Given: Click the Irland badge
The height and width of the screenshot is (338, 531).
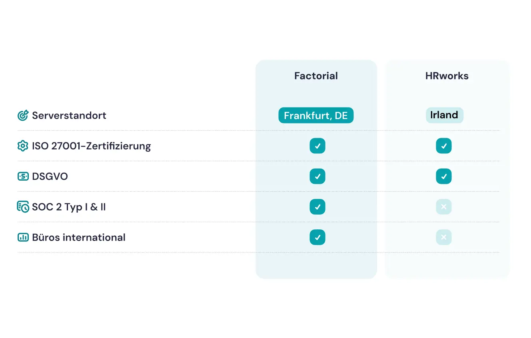Looking at the screenshot, I should (444, 115).
